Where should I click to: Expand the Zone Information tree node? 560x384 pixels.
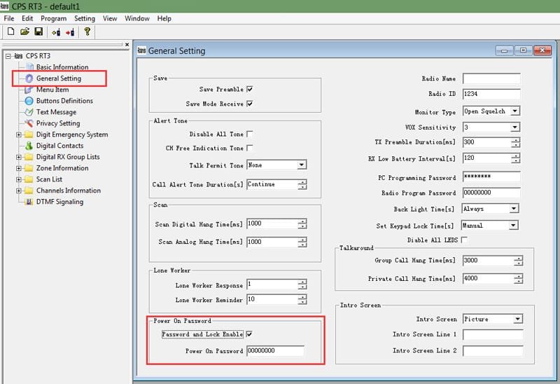19,168
